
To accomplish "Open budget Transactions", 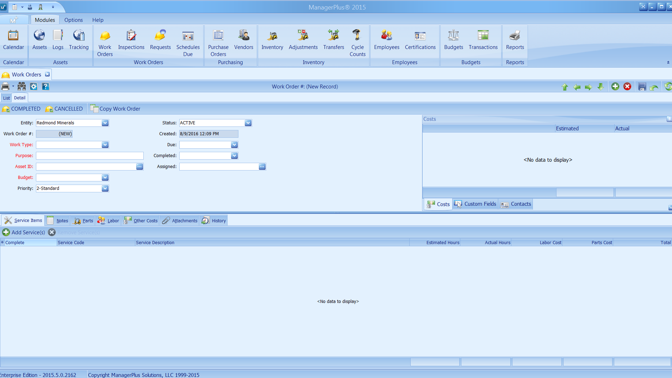I will click(x=483, y=40).
